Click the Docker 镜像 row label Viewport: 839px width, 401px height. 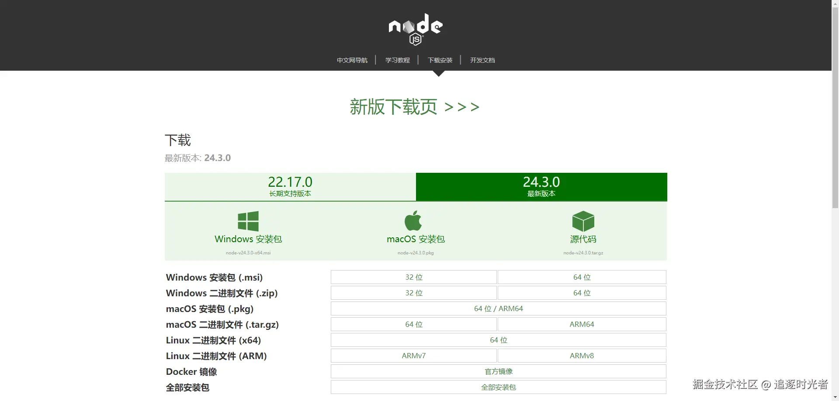(191, 372)
